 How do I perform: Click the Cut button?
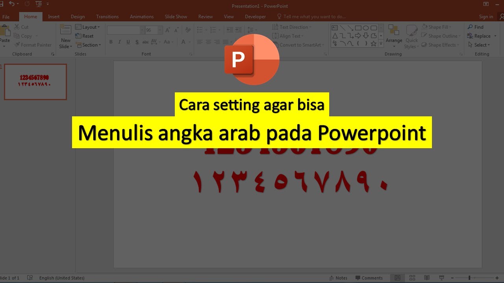click(21, 27)
